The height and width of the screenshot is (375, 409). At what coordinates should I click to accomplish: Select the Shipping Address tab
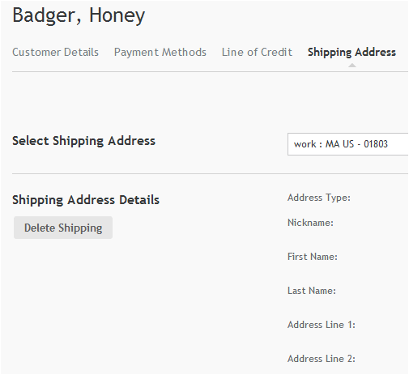point(351,52)
